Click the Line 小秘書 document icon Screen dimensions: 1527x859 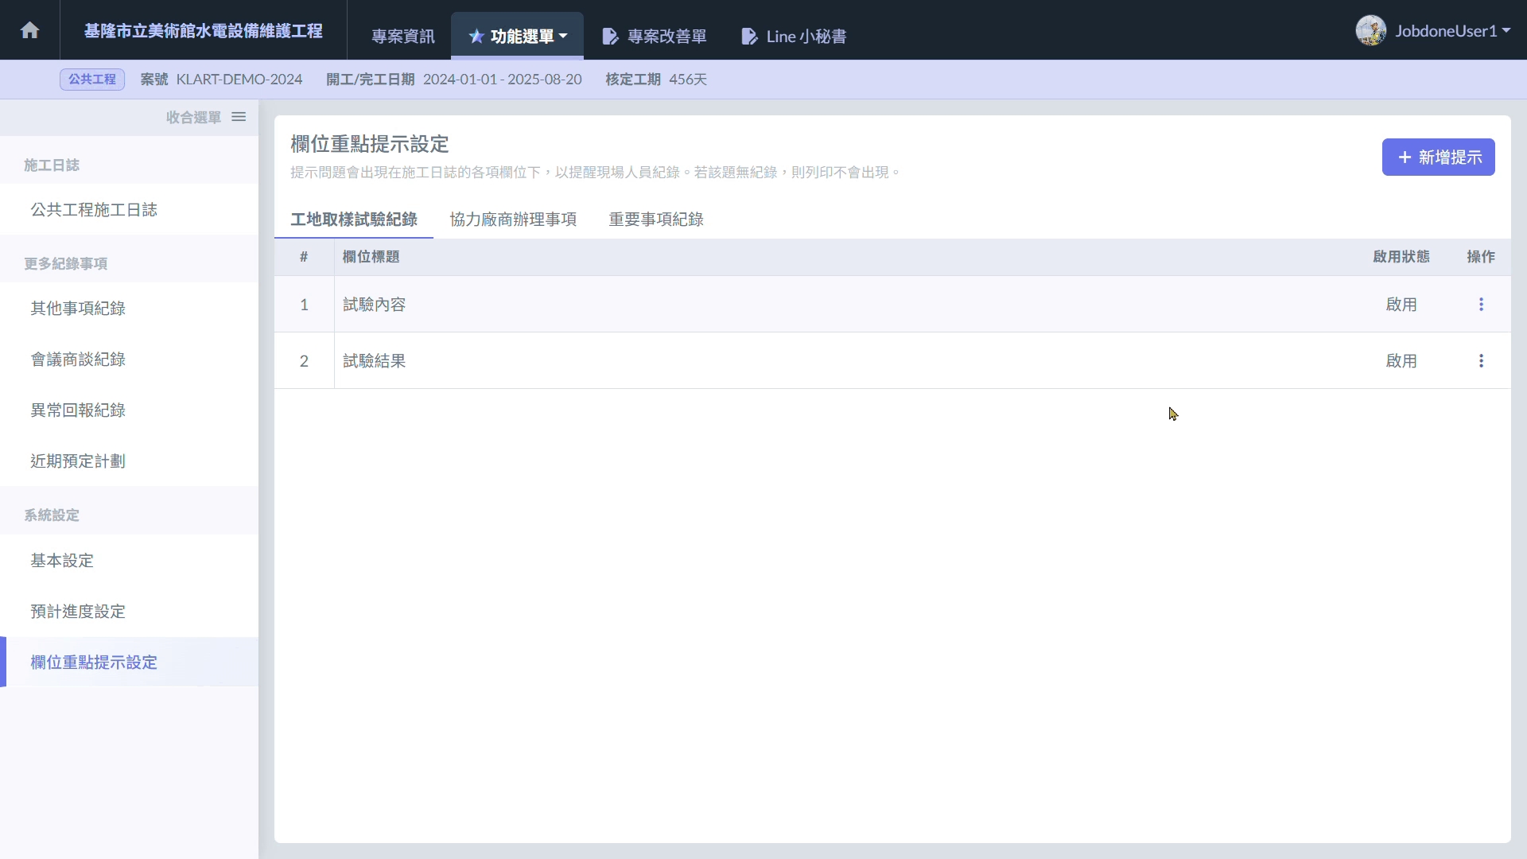click(748, 37)
